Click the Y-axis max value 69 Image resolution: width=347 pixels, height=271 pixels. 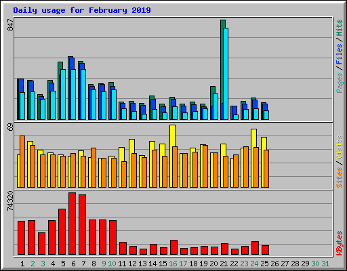tap(10, 127)
